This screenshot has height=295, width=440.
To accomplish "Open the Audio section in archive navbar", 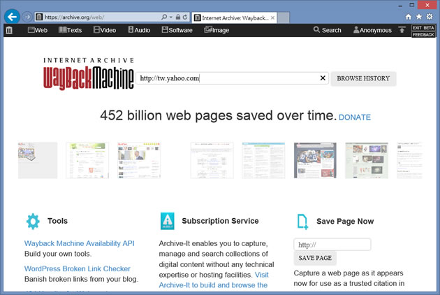I will pyautogui.click(x=139, y=30).
